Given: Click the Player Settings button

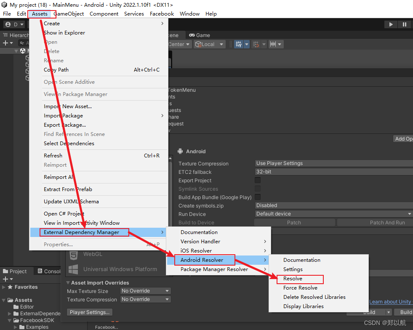Looking at the screenshot, I should (90, 312).
